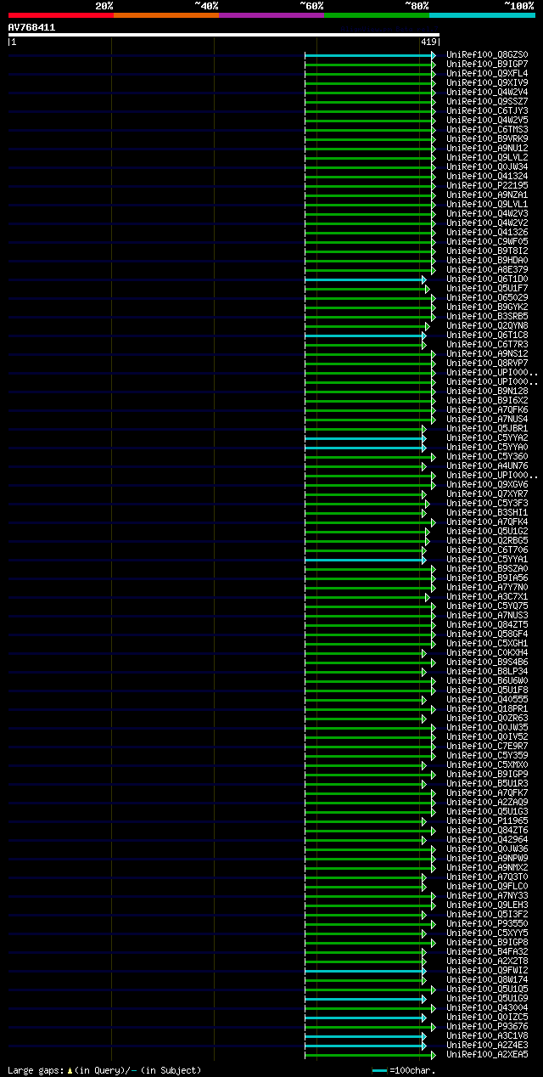This screenshot has height=1077, width=543.
Task: Click label UniRef100_A9NZA1
Action: [x=487, y=195]
